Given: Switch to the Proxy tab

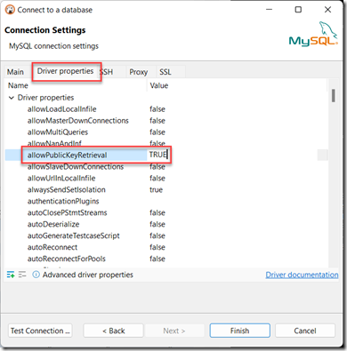Looking at the screenshot, I should click(139, 72).
